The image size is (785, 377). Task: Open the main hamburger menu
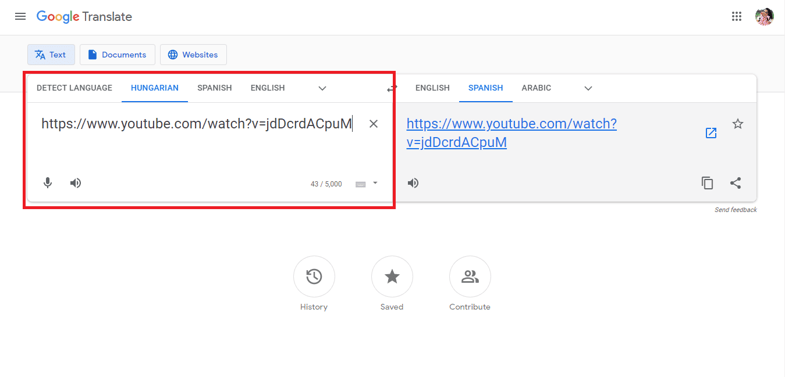(20, 17)
